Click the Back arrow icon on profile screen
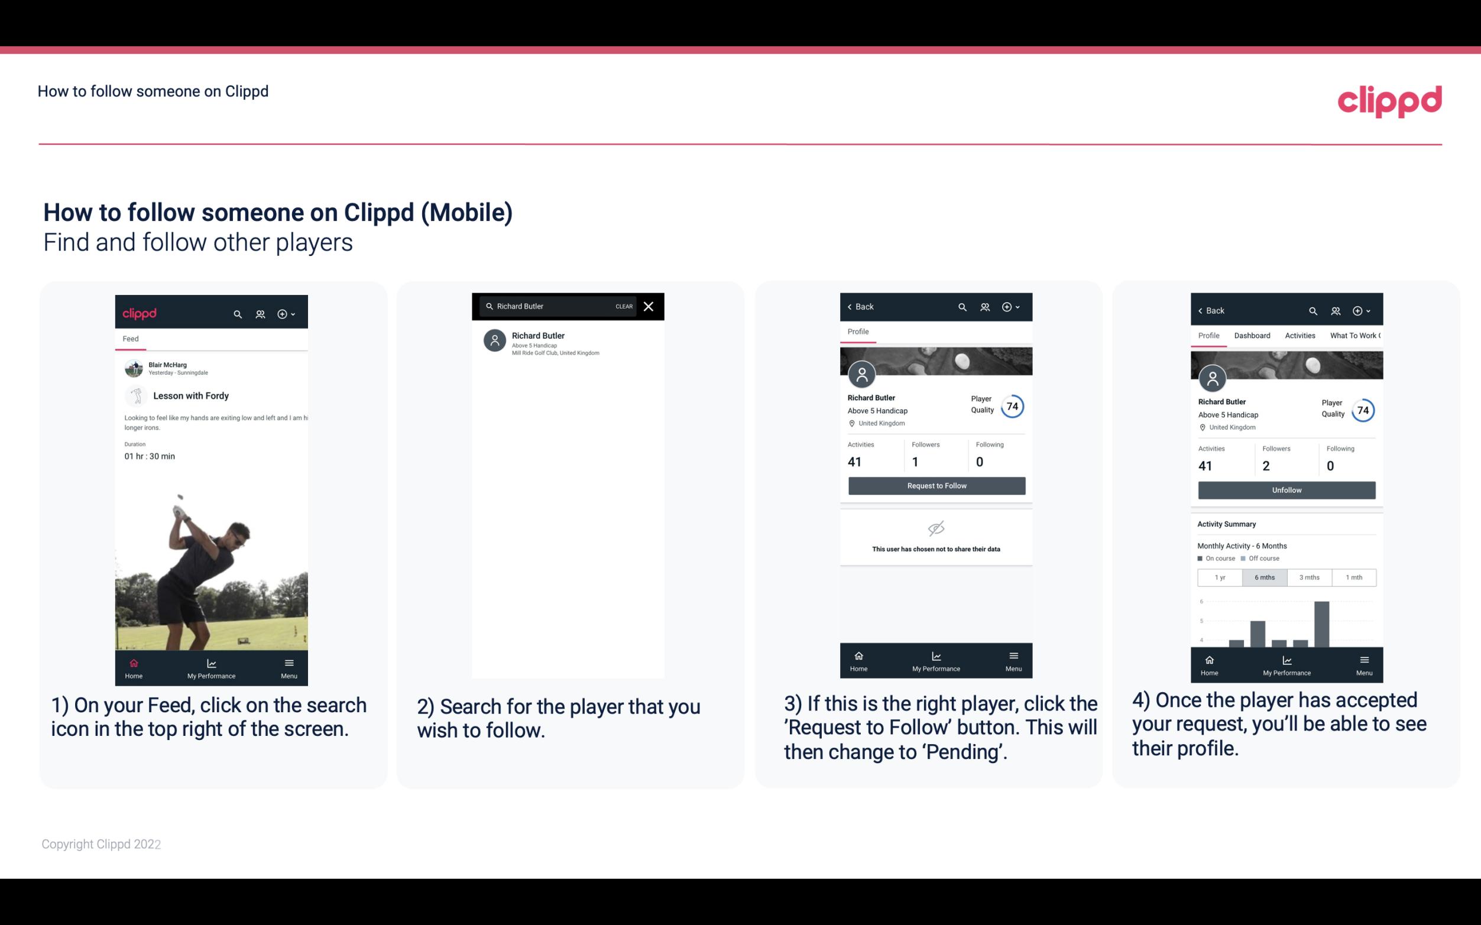 point(853,306)
